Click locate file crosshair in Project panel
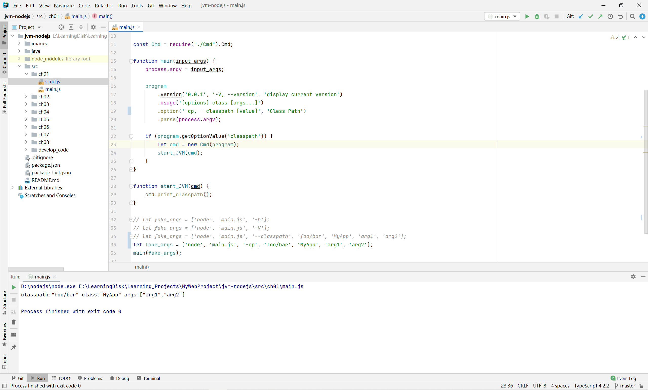 tap(61, 27)
